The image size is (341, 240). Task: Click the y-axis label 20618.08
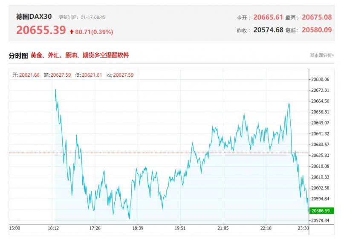(320, 166)
